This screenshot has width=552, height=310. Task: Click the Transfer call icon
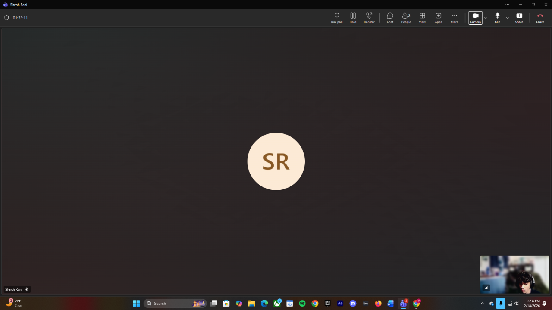coord(369,18)
